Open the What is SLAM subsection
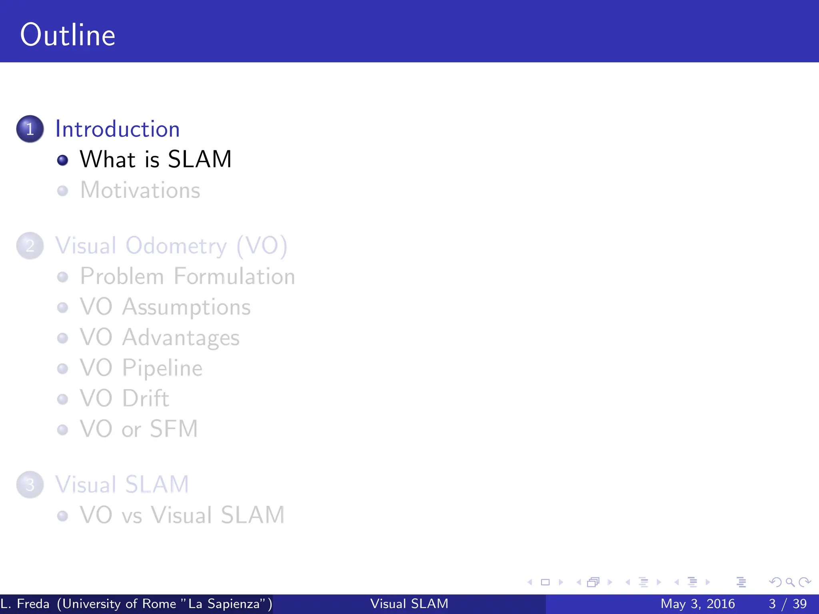Image resolution: width=819 pixels, height=614 pixels. [x=156, y=159]
